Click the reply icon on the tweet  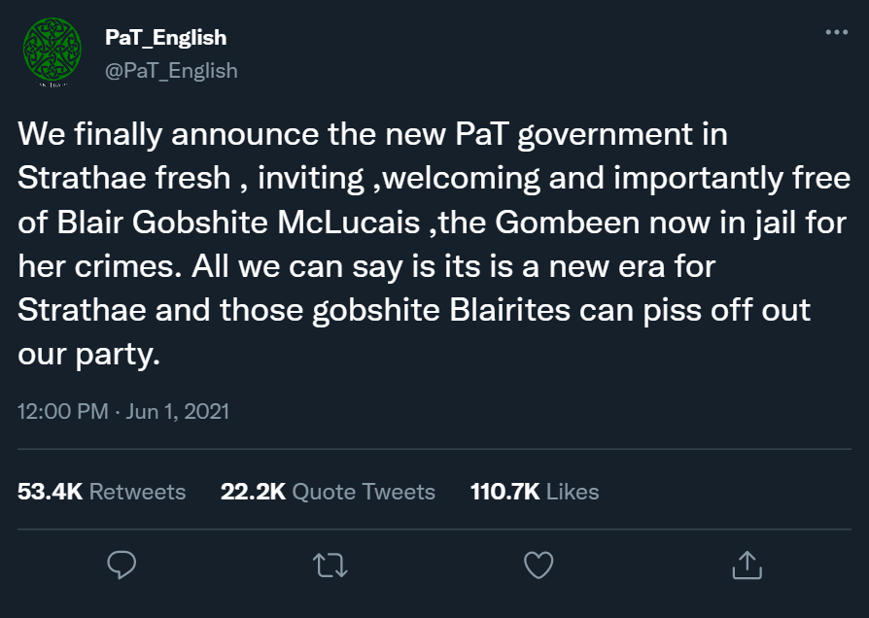pos(122,565)
